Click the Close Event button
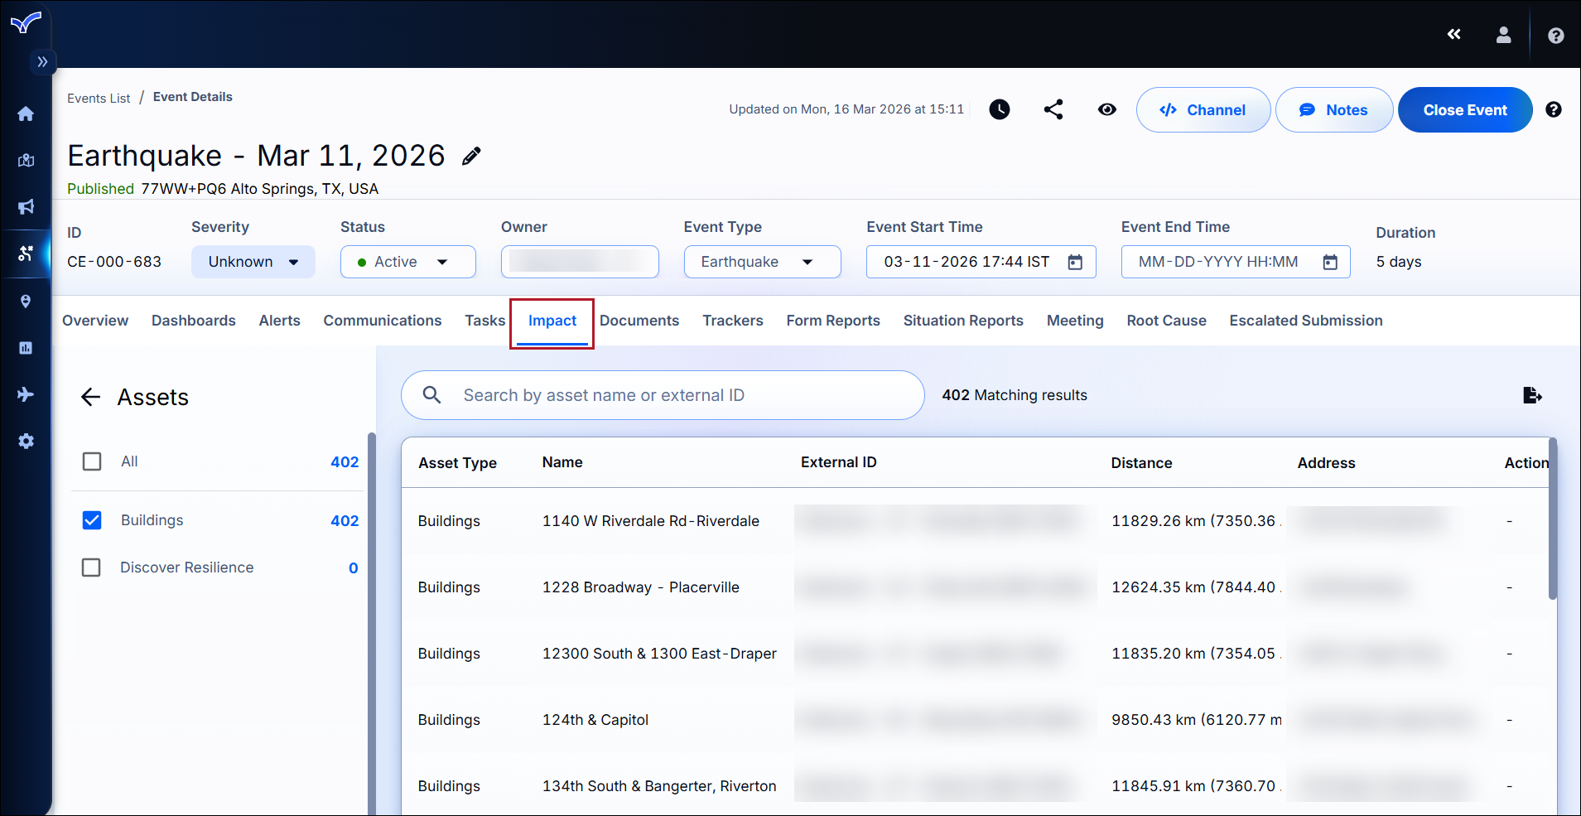Image resolution: width=1581 pixels, height=816 pixels. click(1464, 110)
